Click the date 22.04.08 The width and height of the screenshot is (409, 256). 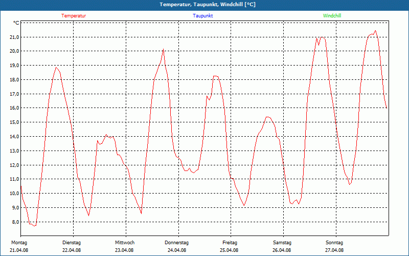pyautogui.click(x=72, y=250)
